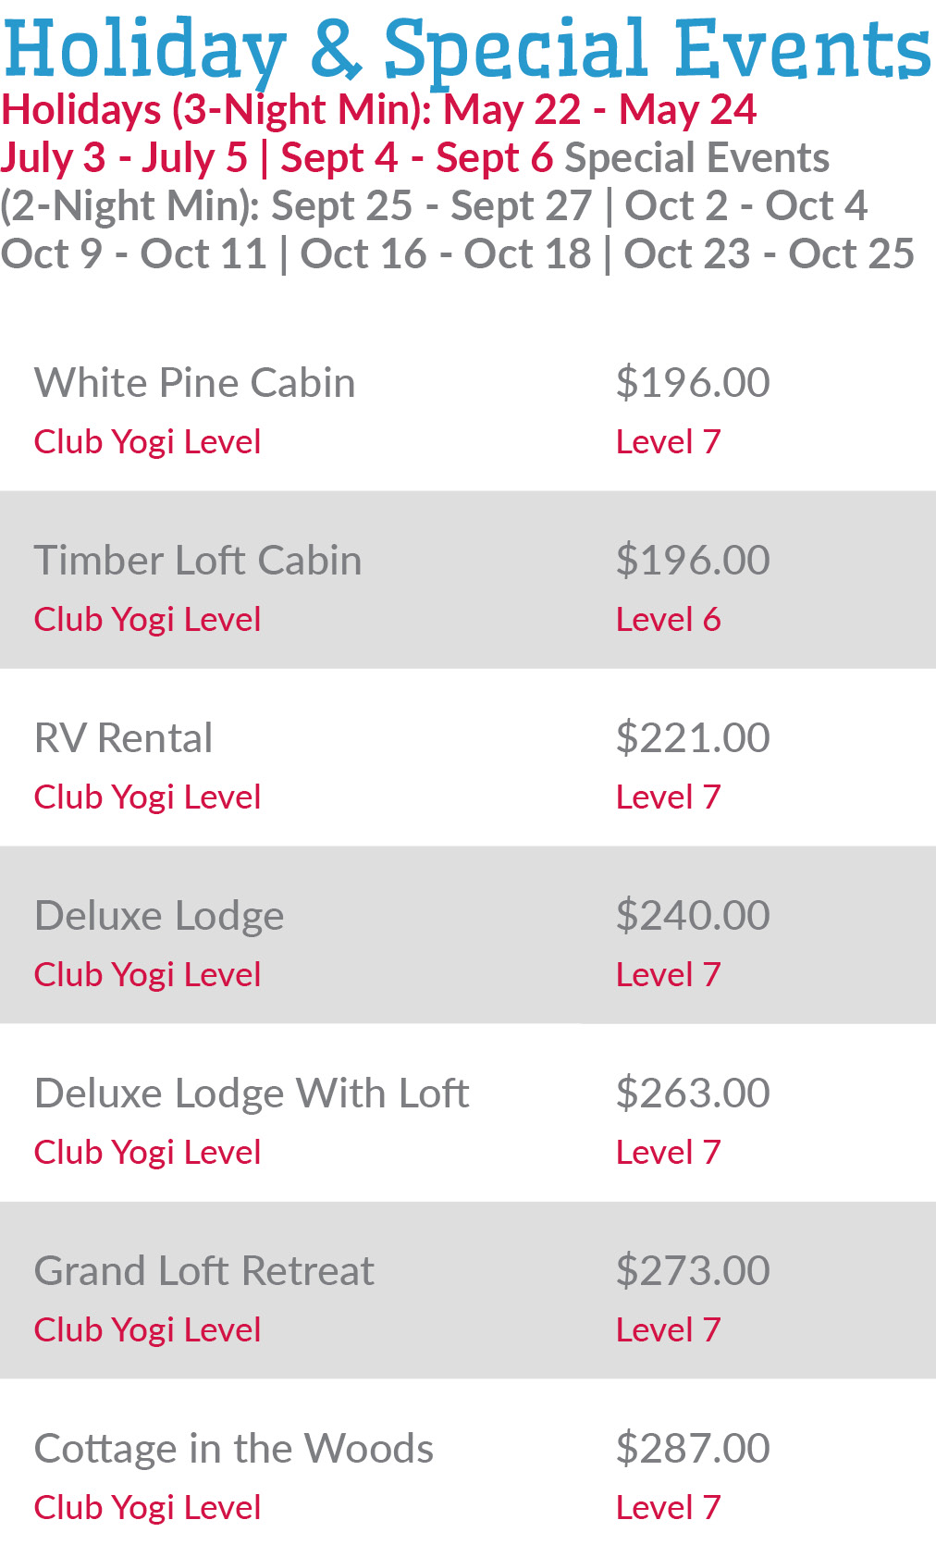
Task: Choose the Cottage in the Woods listing
Action: tap(234, 1449)
